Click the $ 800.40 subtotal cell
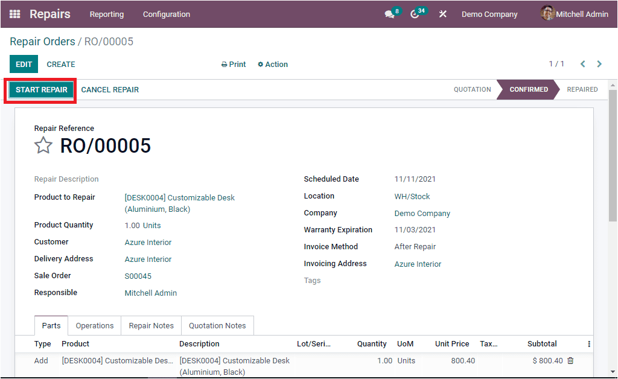The image size is (618, 379). 547,360
